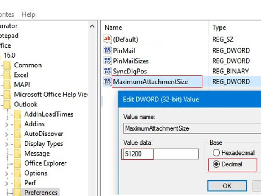The height and width of the screenshot is (196, 261).
Task: Select the SyncDlgPos value name
Action: (130, 72)
